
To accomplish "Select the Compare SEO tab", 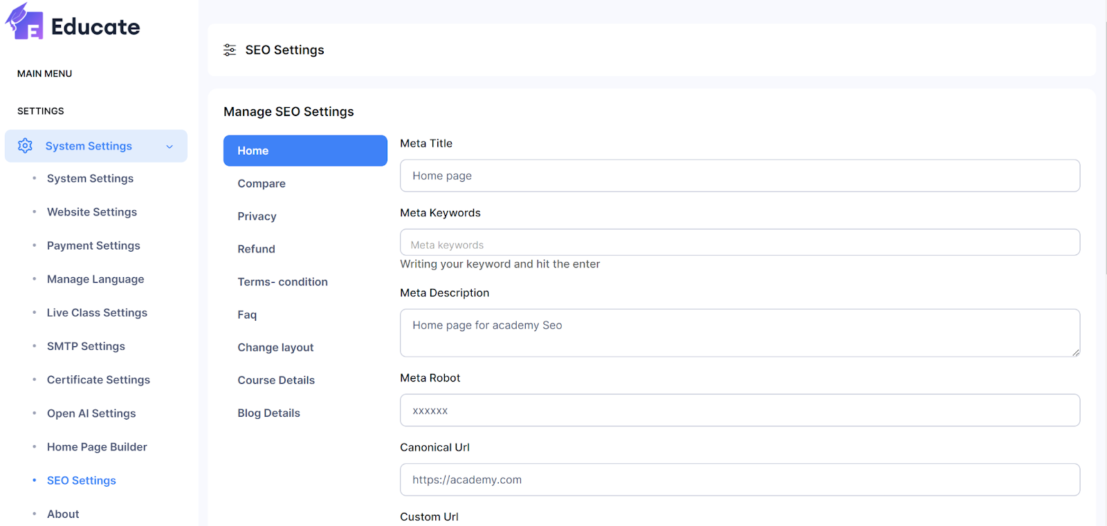I will pyautogui.click(x=262, y=184).
